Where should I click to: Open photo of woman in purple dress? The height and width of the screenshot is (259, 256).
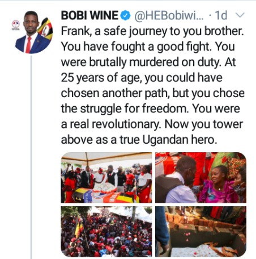tap(200, 178)
